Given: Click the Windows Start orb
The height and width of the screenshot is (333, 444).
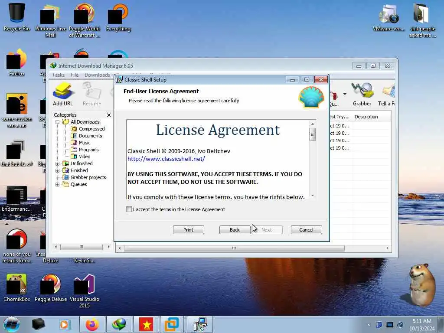Looking at the screenshot, I should tap(11, 324).
